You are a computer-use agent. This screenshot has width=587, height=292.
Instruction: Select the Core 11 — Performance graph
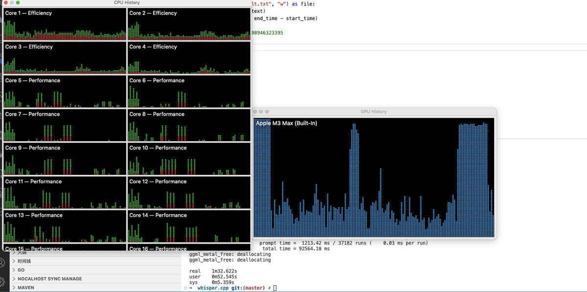[65, 192]
